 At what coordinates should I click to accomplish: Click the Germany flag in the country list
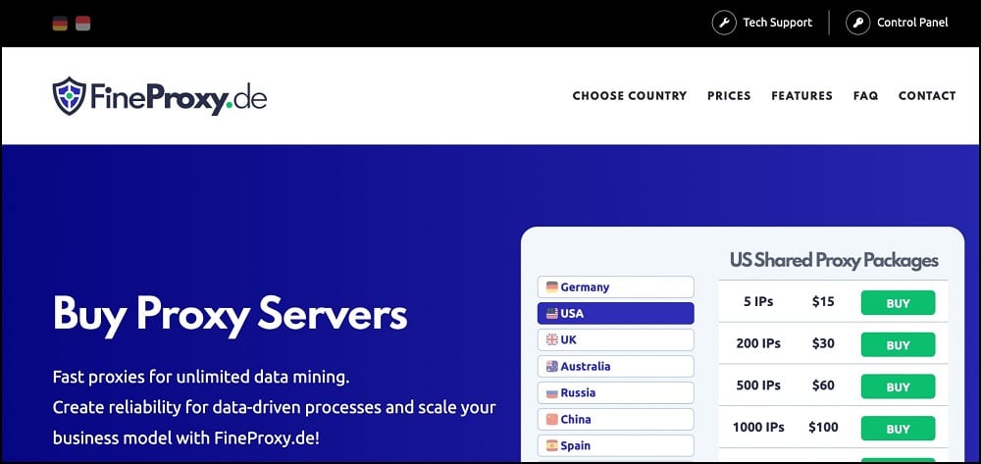pyautogui.click(x=551, y=287)
